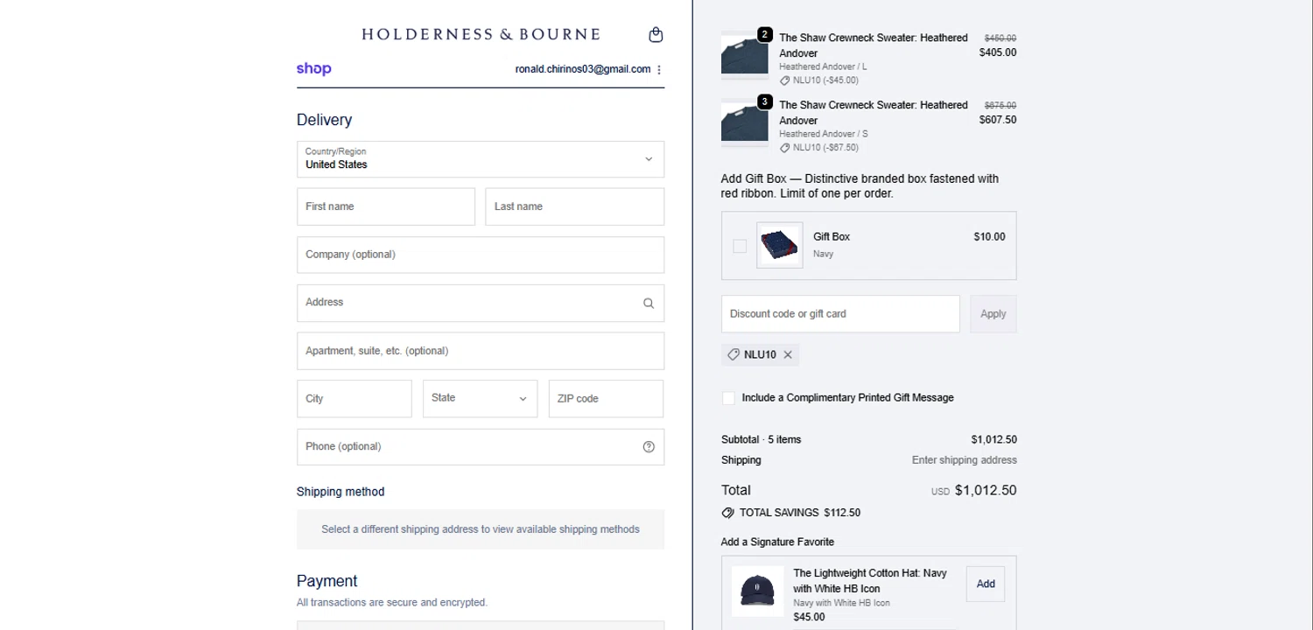Click the Apply discount button

[x=994, y=314]
